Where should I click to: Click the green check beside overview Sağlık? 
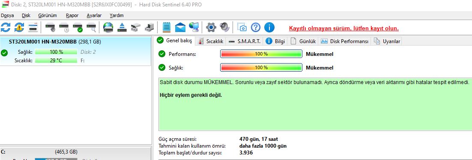coord(162,67)
